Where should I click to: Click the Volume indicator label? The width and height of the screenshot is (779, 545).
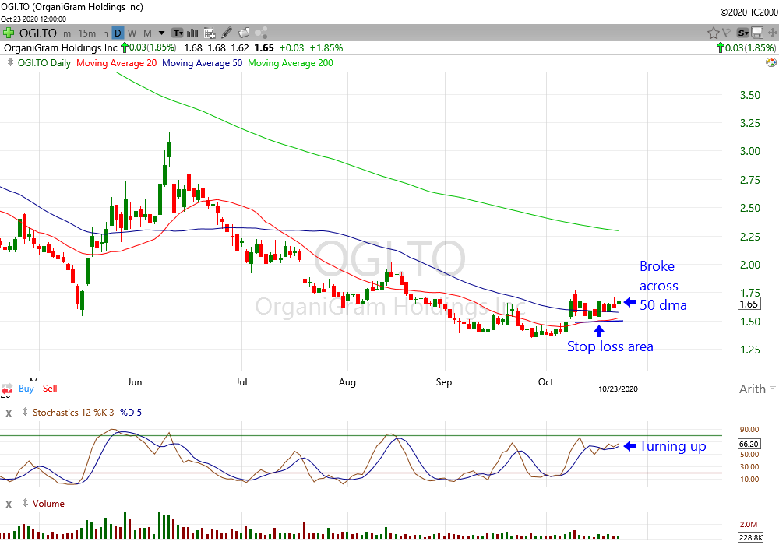(48, 503)
